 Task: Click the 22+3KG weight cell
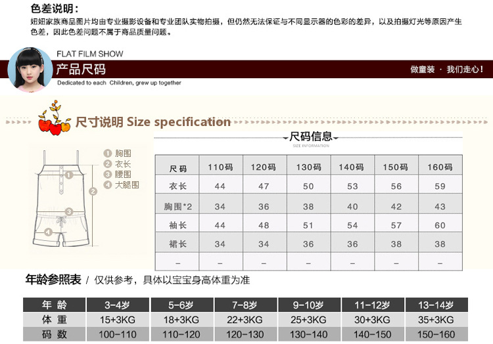pos(245,320)
